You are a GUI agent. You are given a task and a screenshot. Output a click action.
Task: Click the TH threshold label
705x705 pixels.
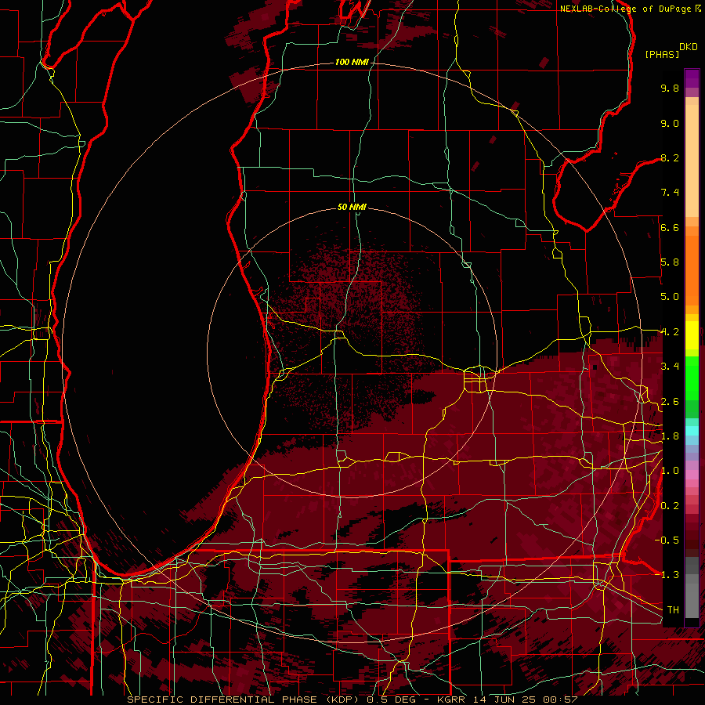click(x=673, y=610)
